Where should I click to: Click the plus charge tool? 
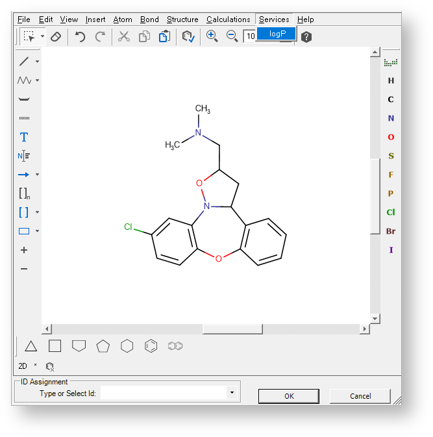(24, 250)
